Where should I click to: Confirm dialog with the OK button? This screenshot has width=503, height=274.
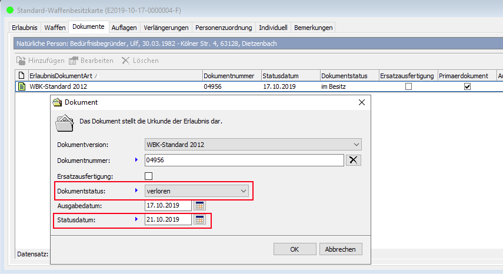tap(295, 249)
